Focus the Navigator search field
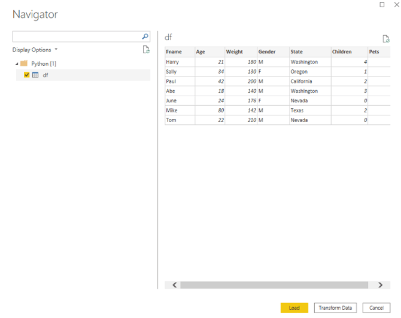401x318 pixels. tap(77, 36)
